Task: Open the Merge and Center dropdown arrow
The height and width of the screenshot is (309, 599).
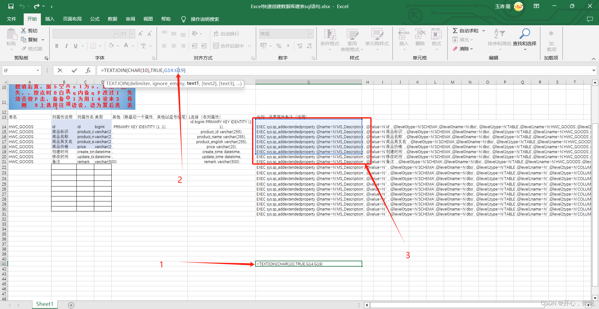Action: point(249,46)
